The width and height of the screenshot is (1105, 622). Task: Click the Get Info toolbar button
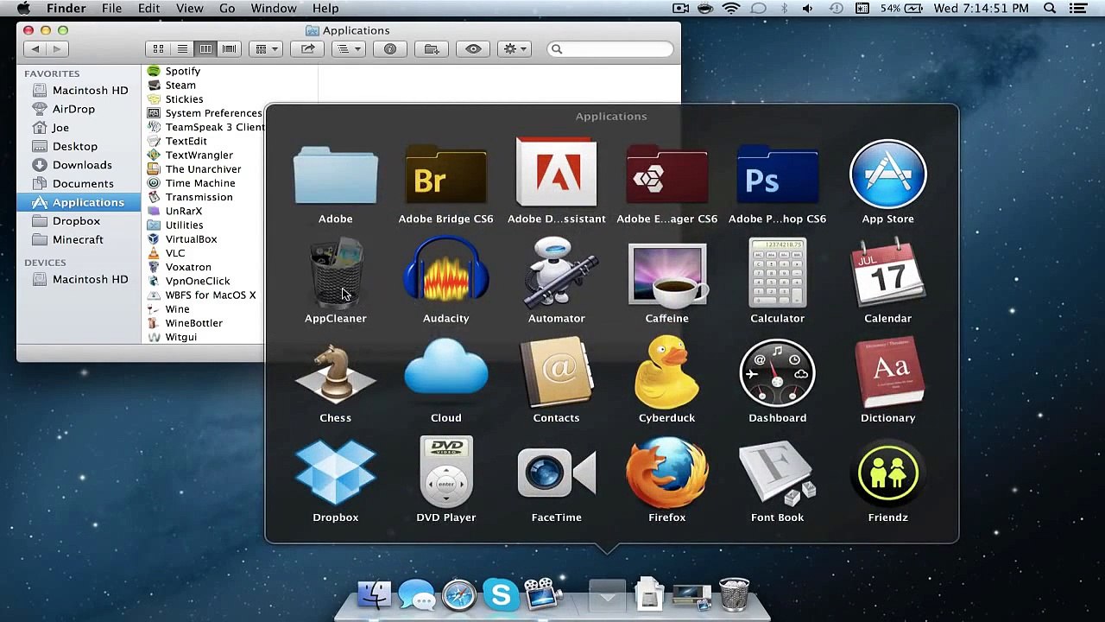click(390, 49)
